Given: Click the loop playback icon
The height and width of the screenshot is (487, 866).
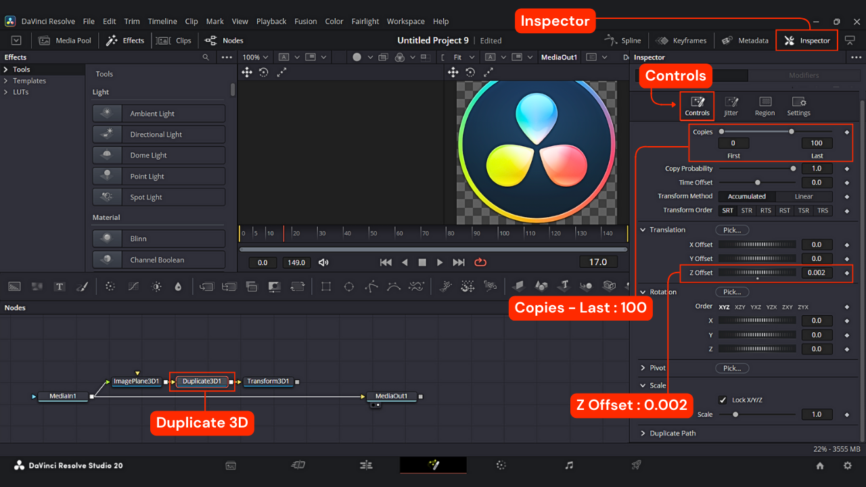Looking at the screenshot, I should point(481,262).
